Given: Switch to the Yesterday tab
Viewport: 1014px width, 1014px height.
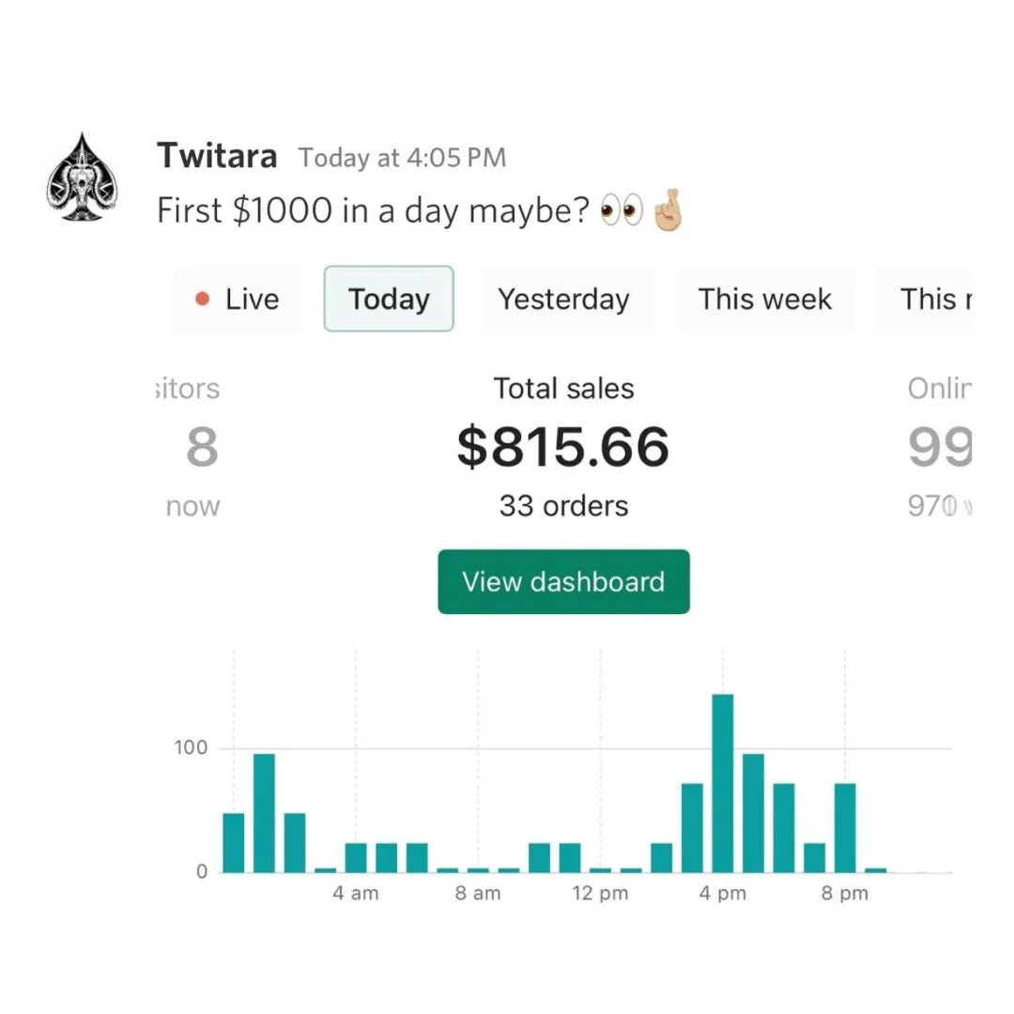Looking at the screenshot, I should coord(563,299).
